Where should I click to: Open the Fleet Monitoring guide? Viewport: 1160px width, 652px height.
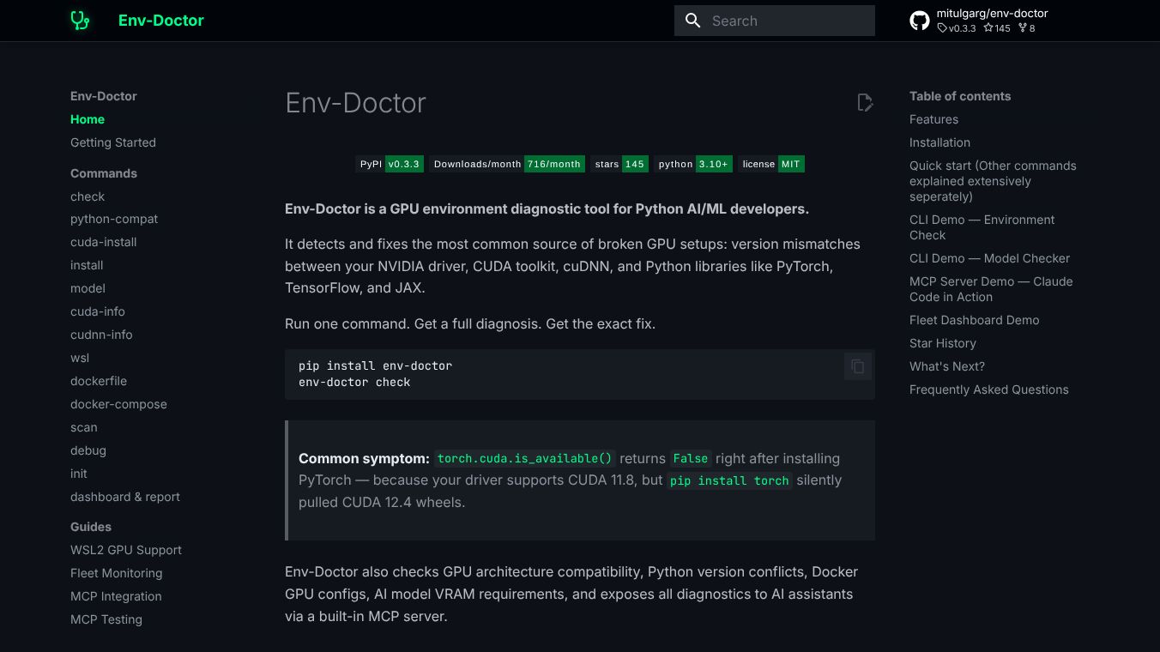click(x=116, y=573)
